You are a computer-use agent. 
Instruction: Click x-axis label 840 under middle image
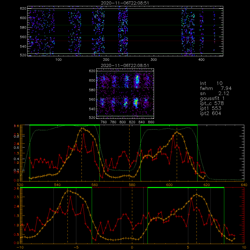coord(141,122)
